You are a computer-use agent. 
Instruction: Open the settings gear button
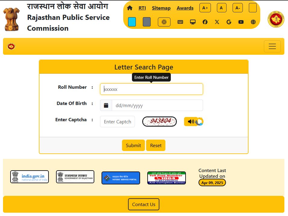164,22
